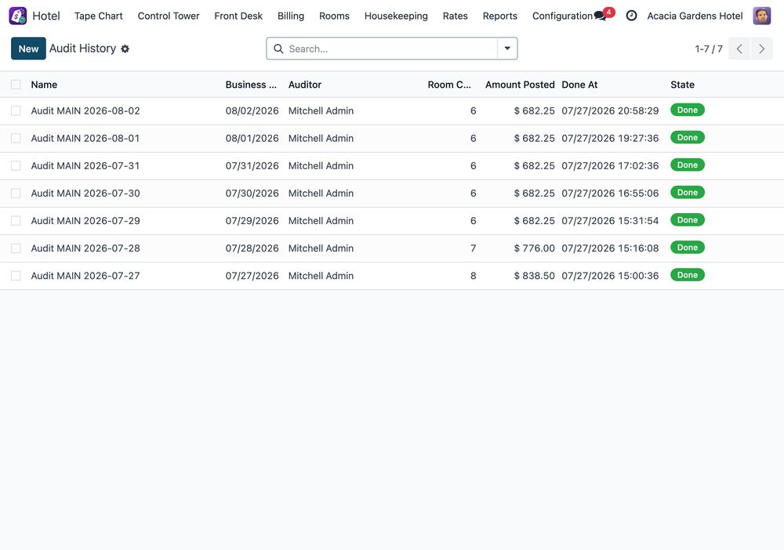This screenshot has height=550, width=784.
Task: Sort by the Done At column header
Action: 579,85
